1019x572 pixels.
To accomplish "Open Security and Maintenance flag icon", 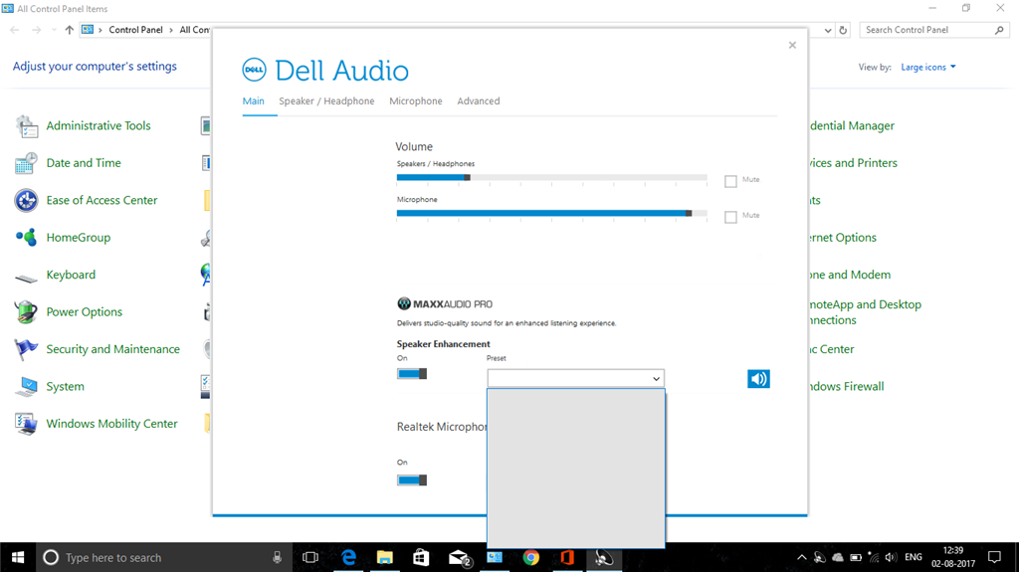I will click(x=26, y=349).
